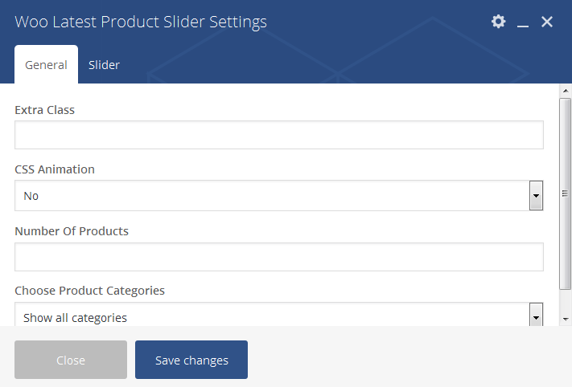Click the Extra Class label

45,110
